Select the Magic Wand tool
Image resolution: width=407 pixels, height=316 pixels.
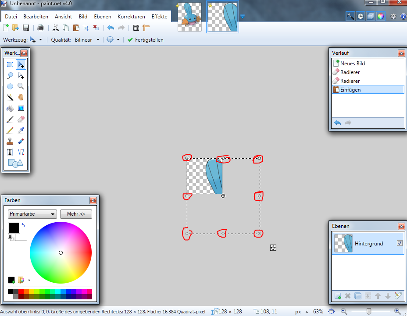(x=10, y=97)
